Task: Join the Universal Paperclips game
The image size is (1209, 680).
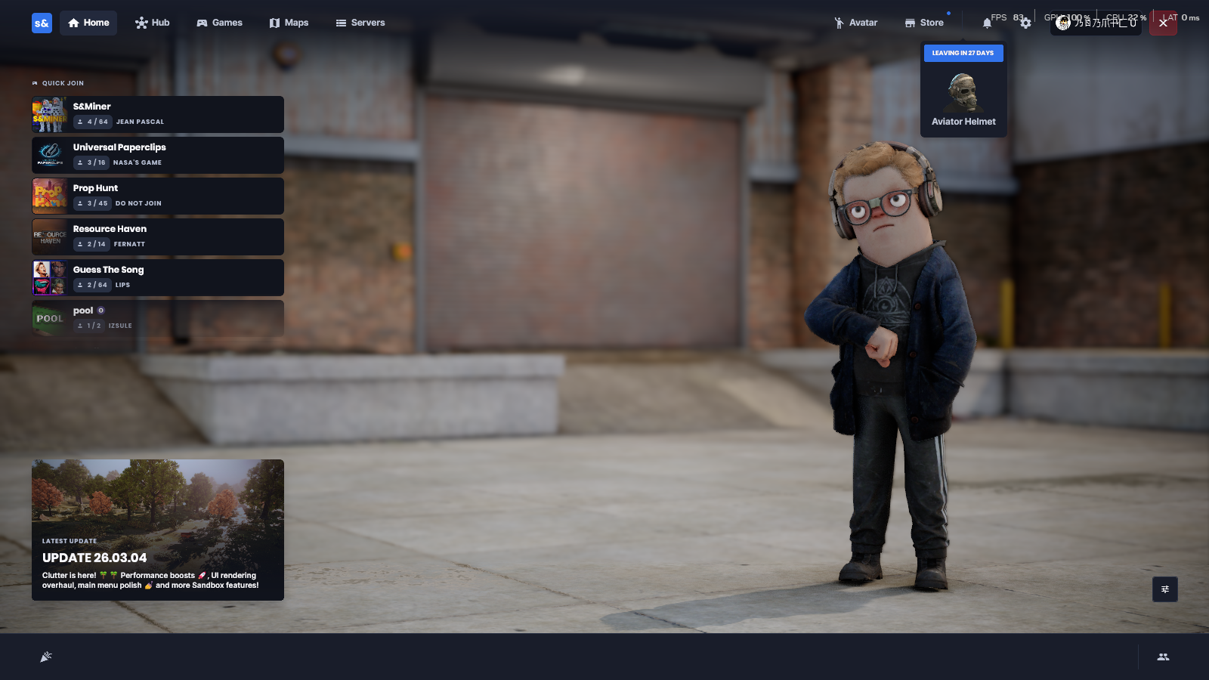Action: pos(158,155)
